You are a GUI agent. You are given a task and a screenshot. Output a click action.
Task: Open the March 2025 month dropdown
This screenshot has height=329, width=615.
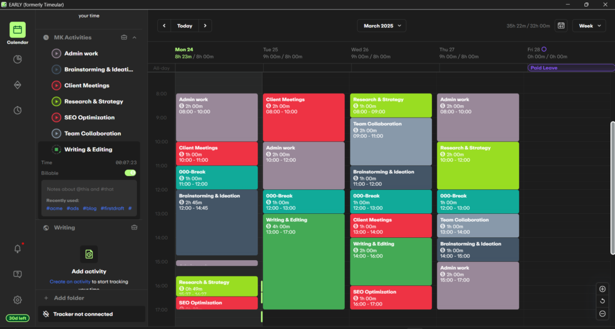[381, 26]
